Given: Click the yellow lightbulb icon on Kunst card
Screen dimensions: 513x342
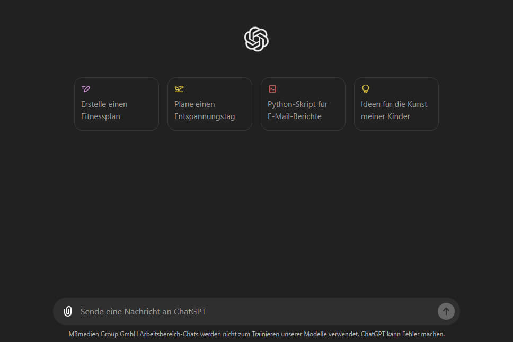Looking at the screenshot, I should coord(366,89).
